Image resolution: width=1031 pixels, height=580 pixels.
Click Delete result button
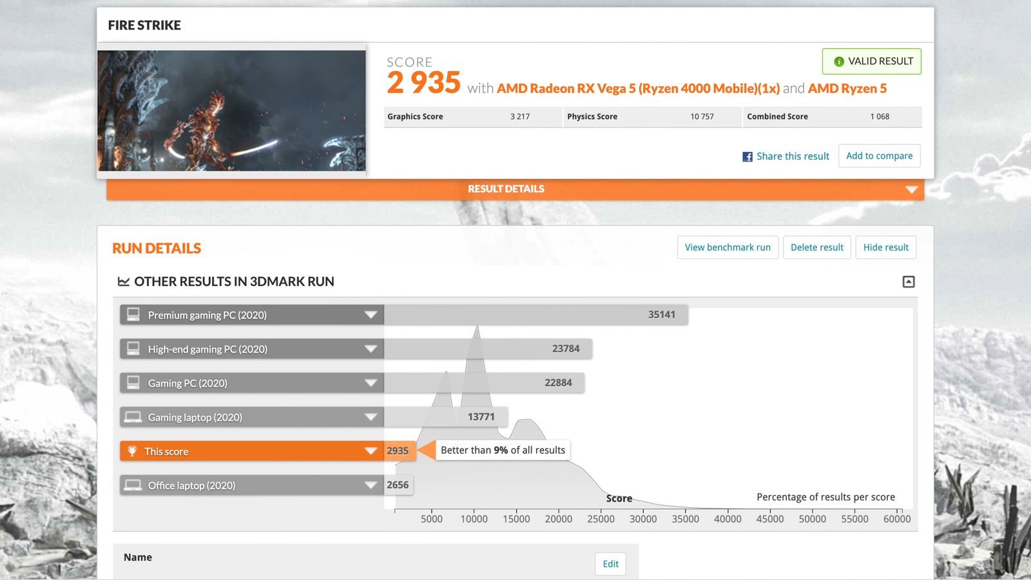click(816, 247)
